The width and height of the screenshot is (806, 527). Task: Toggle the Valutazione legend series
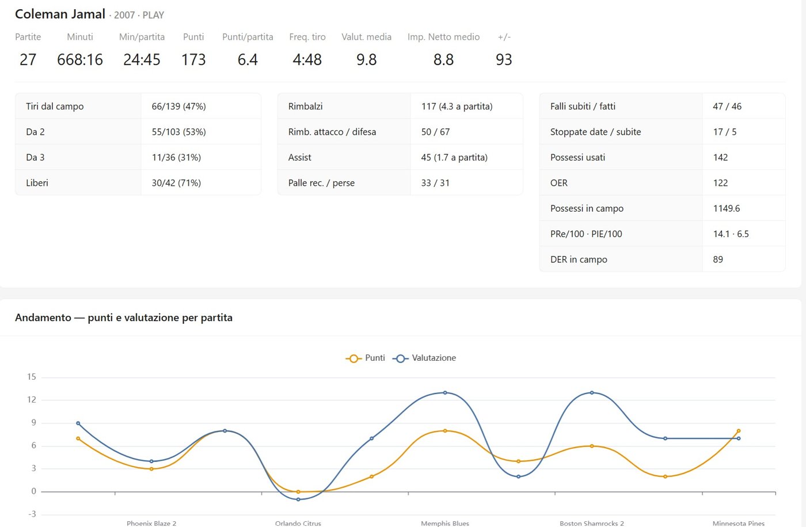click(x=424, y=358)
